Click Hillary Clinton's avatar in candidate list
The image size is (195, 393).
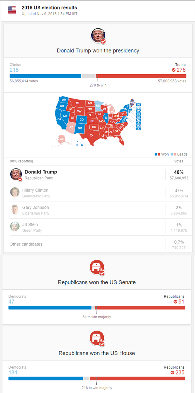15,192
